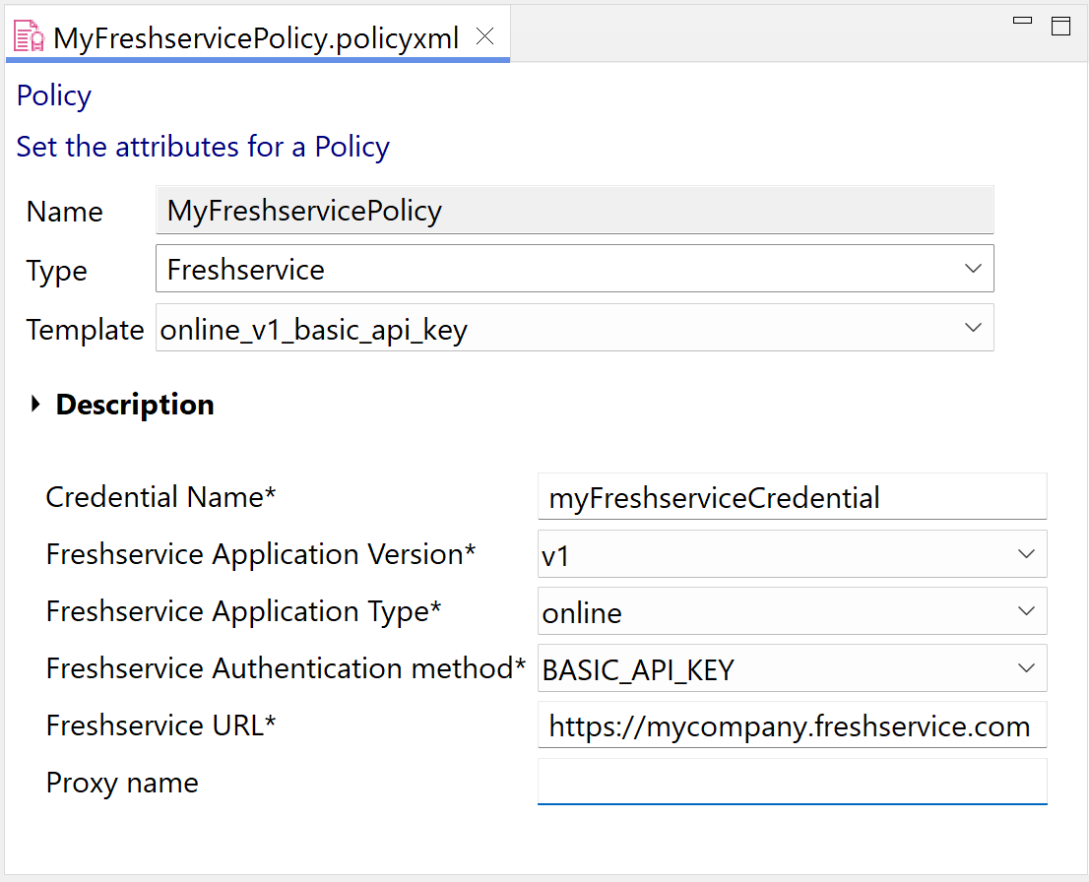Viewport: 1089px width, 882px height.
Task: Click the Application Version dropdown chevron
Action: (x=1026, y=554)
